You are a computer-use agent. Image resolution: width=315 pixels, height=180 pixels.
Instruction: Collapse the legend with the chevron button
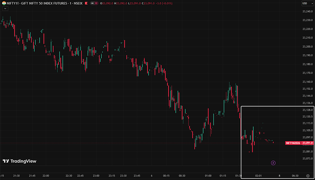click(5, 9)
